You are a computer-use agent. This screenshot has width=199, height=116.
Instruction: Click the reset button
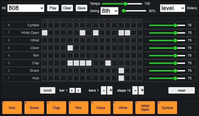pos(181,90)
